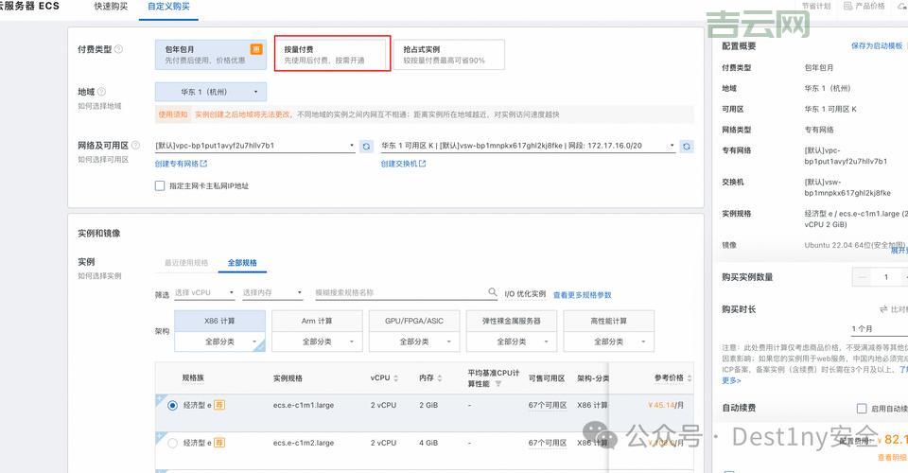Sort by 内存 column
The image size is (908, 473).
(x=440, y=378)
